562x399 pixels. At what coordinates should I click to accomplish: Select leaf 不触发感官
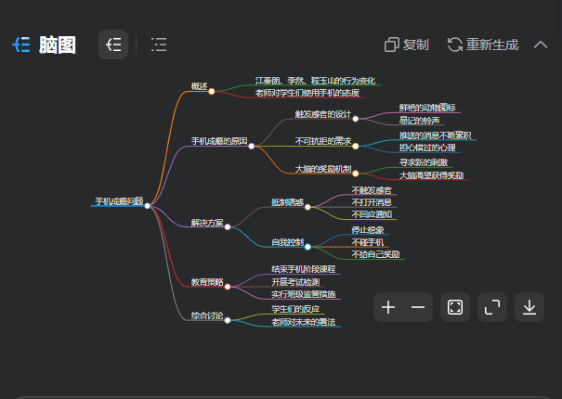click(x=372, y=190)
